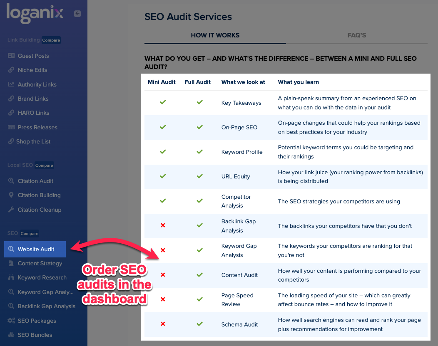Click the 'Backlink Gap Analysis' table cell
This screenshot has width=438, height=346.
point(239,226)
